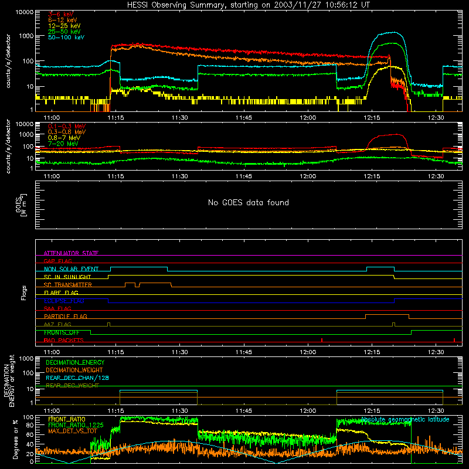Click the HESSI Observing Summary plot title
The image size is (469, 469).
tap(248, 5)
